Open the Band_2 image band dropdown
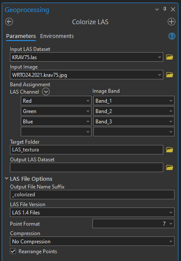 (134, 111)
